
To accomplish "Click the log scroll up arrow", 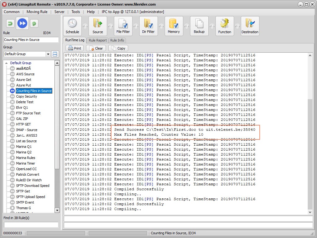I will coord(310,55).
